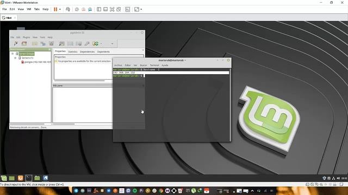Open the VMware View menu
This screenshot has height=195, width=348.
(x=21, y=9)
